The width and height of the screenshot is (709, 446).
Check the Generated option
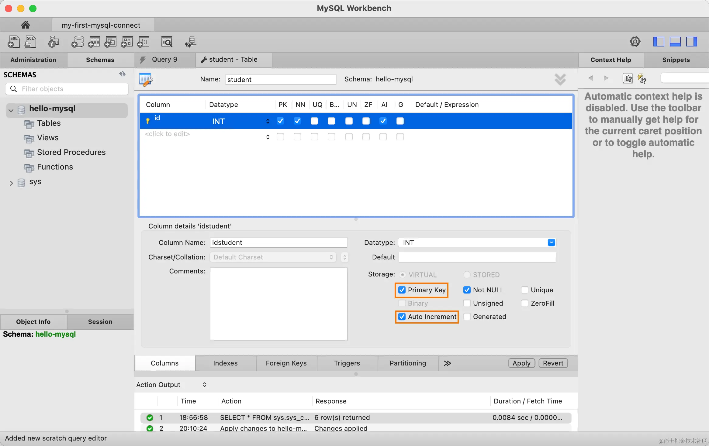point(467,317)
